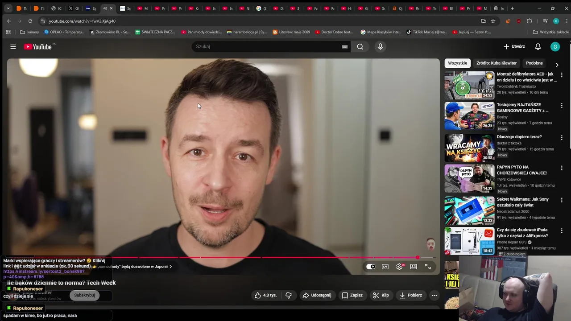Screen dimensions: 571x321
Task: Subscribe using the Subskrybuj button
Action: coord(84,295)
